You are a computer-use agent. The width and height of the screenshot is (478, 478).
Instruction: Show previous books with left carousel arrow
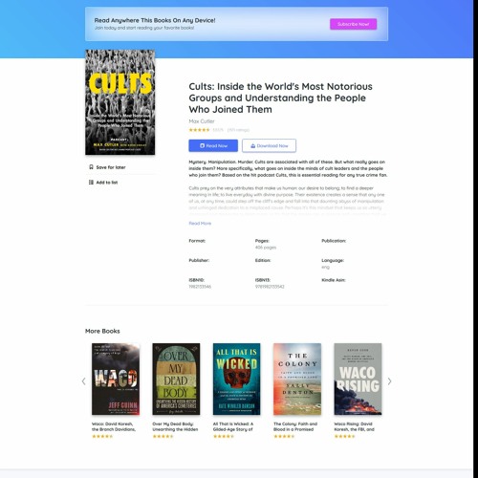83,381
